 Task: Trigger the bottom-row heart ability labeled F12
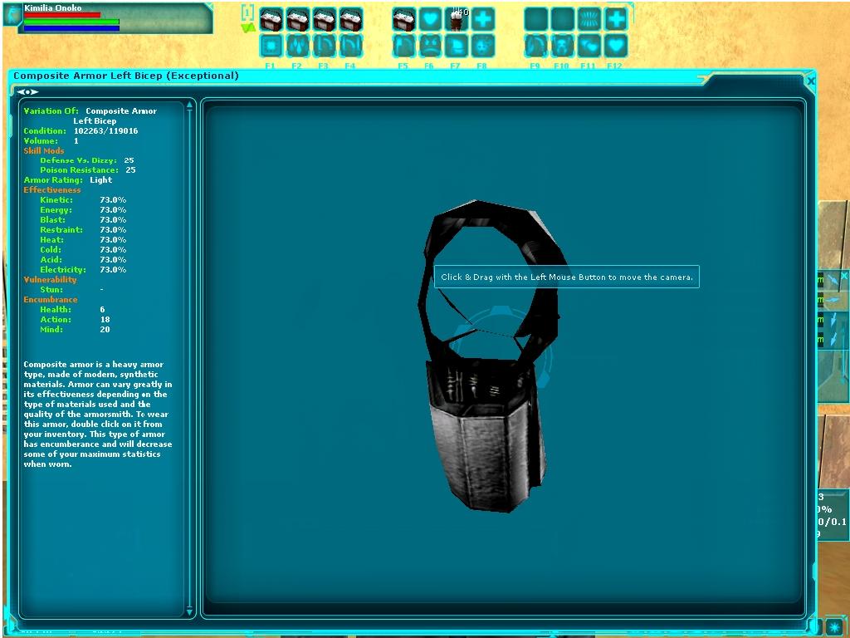click(616, 46)
